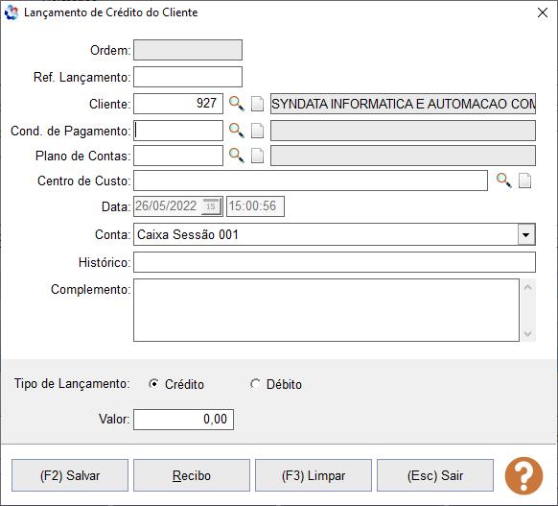Open new client document icon beside Cliente
This screenshot has height=506, width=558.
[257, 104]
